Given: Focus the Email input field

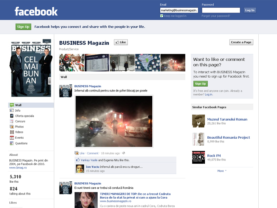Looking at the screenshot, I should (x=179, y=10).
